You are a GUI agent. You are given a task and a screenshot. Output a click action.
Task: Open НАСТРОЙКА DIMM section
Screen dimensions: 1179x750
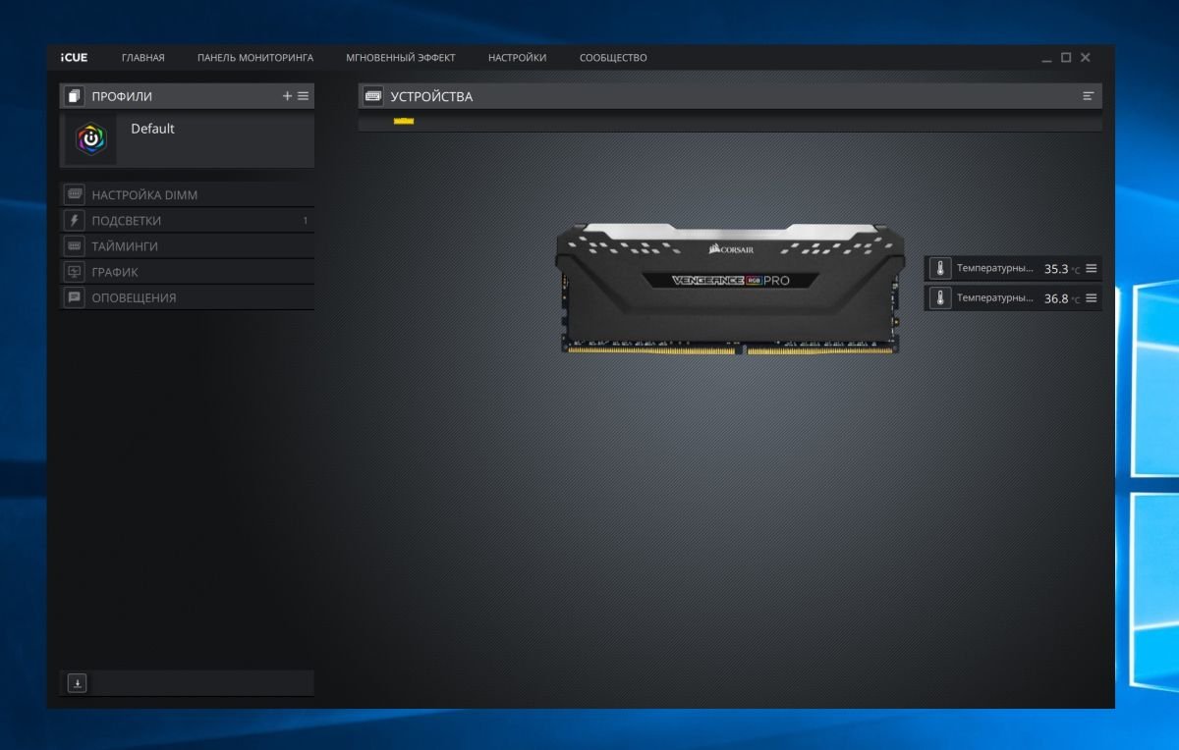187,194
